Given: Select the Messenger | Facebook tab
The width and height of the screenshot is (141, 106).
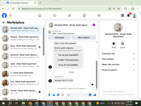Looking at the screenshot, I should click(21, 3).
